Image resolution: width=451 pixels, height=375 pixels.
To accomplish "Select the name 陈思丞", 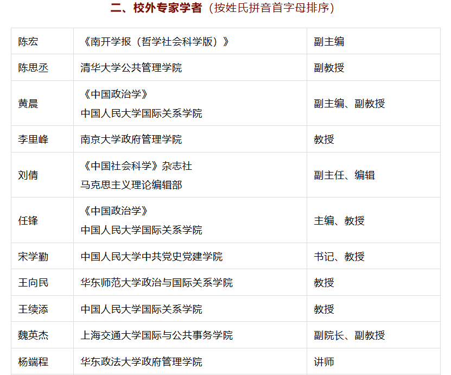I will [33, 68].
